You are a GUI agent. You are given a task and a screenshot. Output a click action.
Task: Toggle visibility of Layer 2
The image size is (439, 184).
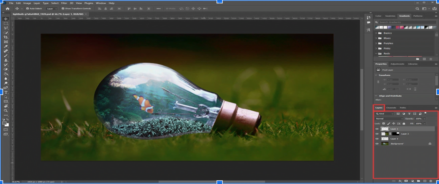377,134
